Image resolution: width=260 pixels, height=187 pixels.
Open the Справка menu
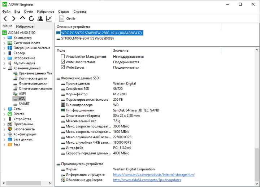80,12
